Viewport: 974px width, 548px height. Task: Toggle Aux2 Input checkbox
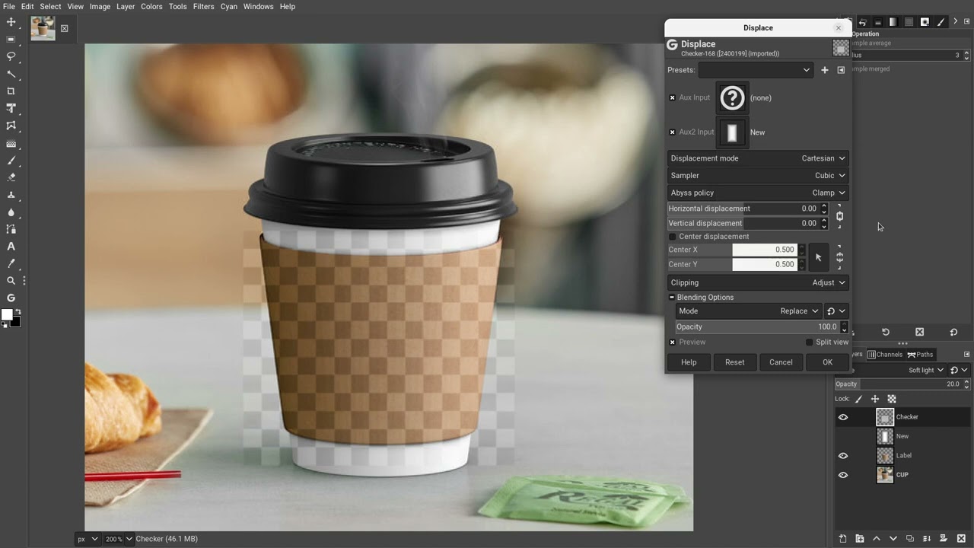point(672,132)
